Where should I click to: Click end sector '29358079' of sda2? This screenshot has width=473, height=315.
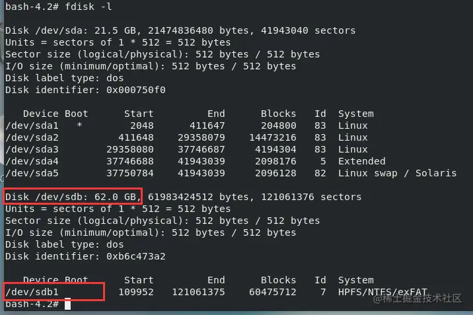point(201,137)
